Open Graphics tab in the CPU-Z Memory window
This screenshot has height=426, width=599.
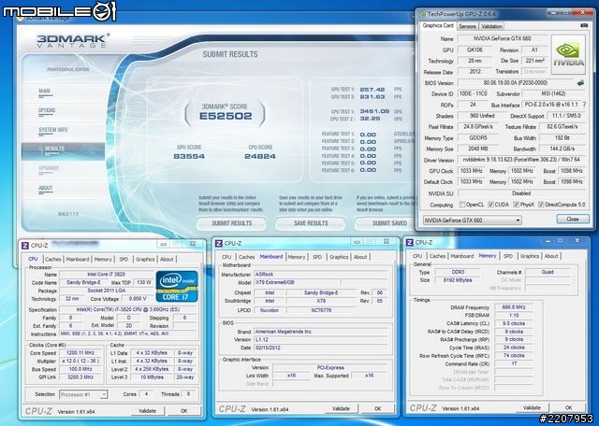click(530, 256)
